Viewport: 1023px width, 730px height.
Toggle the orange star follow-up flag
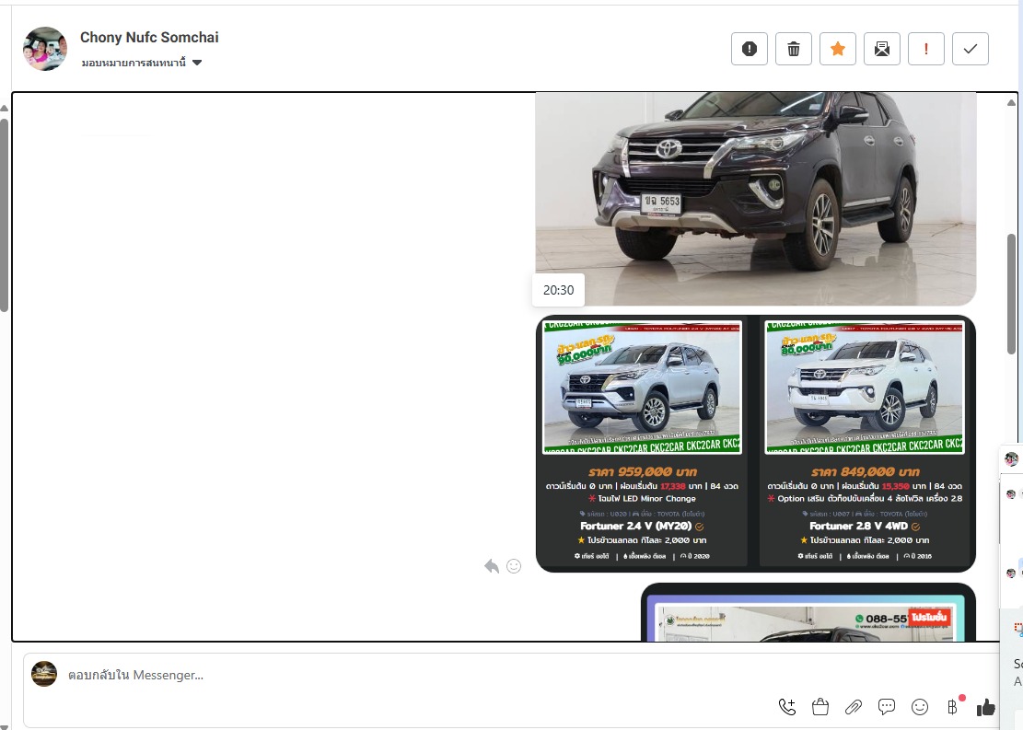[x=837, y=49]
